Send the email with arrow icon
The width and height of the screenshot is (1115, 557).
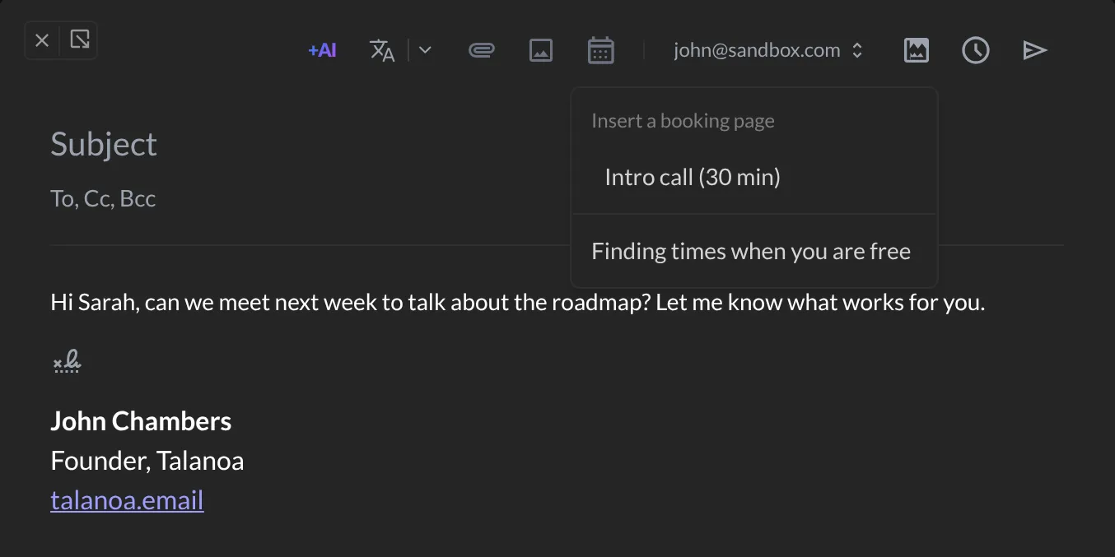click(1034, 50)
